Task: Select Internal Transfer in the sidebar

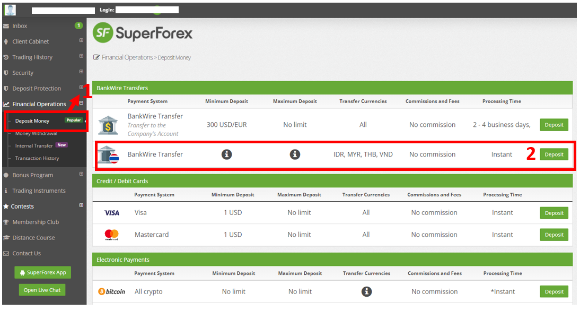Action: click(34, 145)
